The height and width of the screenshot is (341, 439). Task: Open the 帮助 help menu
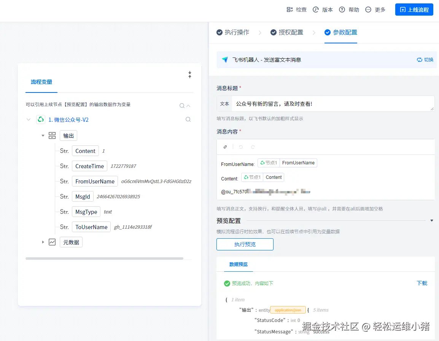click(x=349, y=10)
